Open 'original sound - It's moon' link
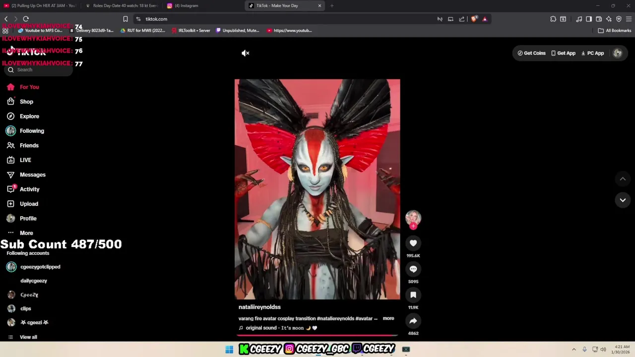The width and height of the screenshot is (635, 357). pos(277,328)
